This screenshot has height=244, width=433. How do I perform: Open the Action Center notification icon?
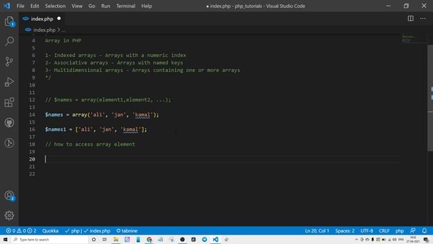pyautogui.click(x=426, y=239)
